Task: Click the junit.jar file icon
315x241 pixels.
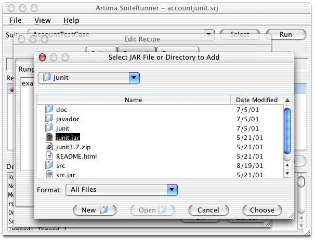Action: [x=49, y=137]
